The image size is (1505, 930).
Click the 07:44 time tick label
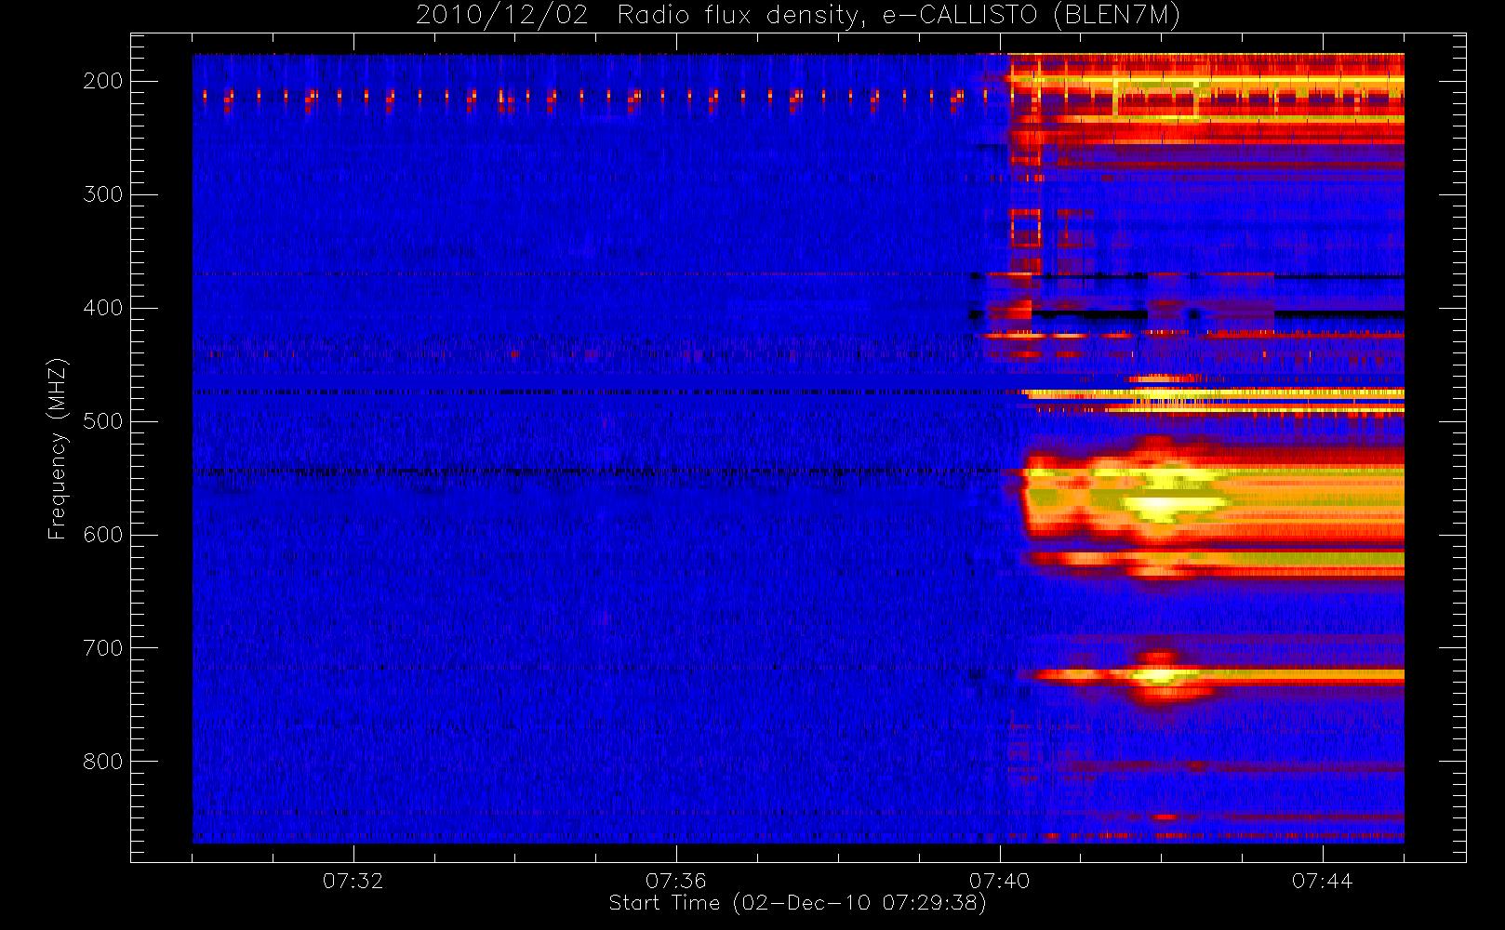(x=1323, y=881)
